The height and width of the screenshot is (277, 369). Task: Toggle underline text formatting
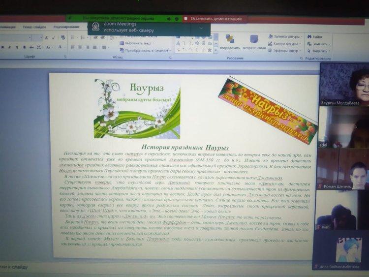pyautogui.click(x=16, y=47)
